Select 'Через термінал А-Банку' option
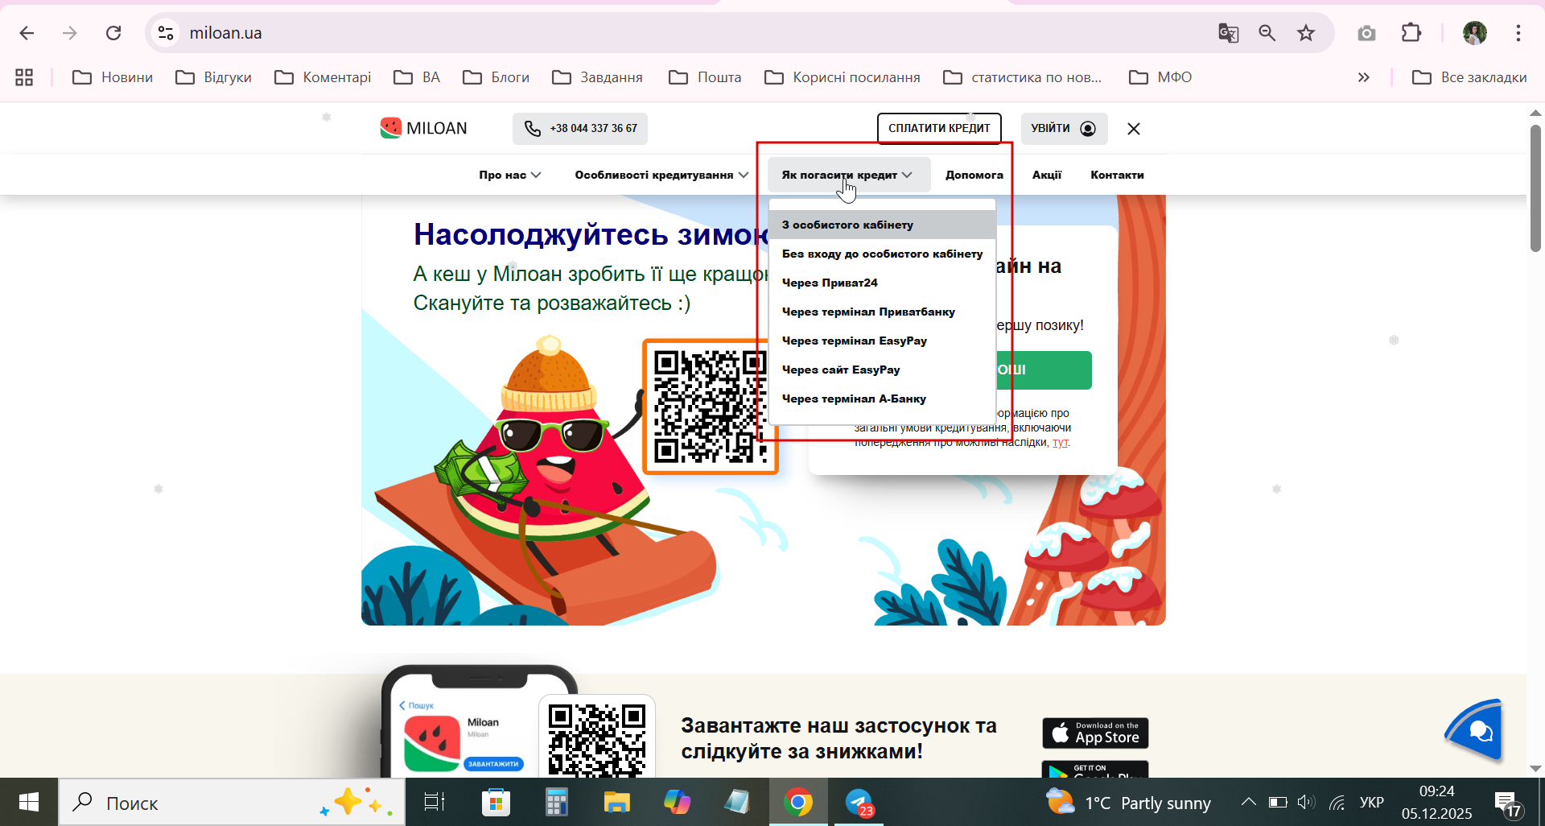This screenshot has height=826, width=1545. tap(882, 399)
